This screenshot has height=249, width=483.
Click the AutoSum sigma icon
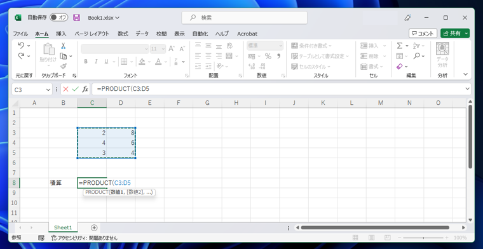click(400, 46)
